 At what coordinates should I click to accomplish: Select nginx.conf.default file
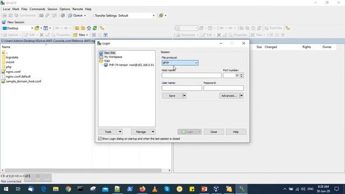tap(18, 77)
